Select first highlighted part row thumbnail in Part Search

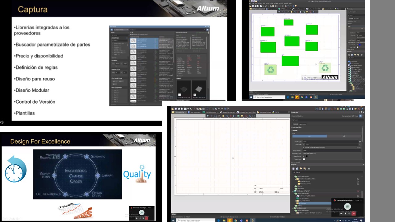point(133,40)
